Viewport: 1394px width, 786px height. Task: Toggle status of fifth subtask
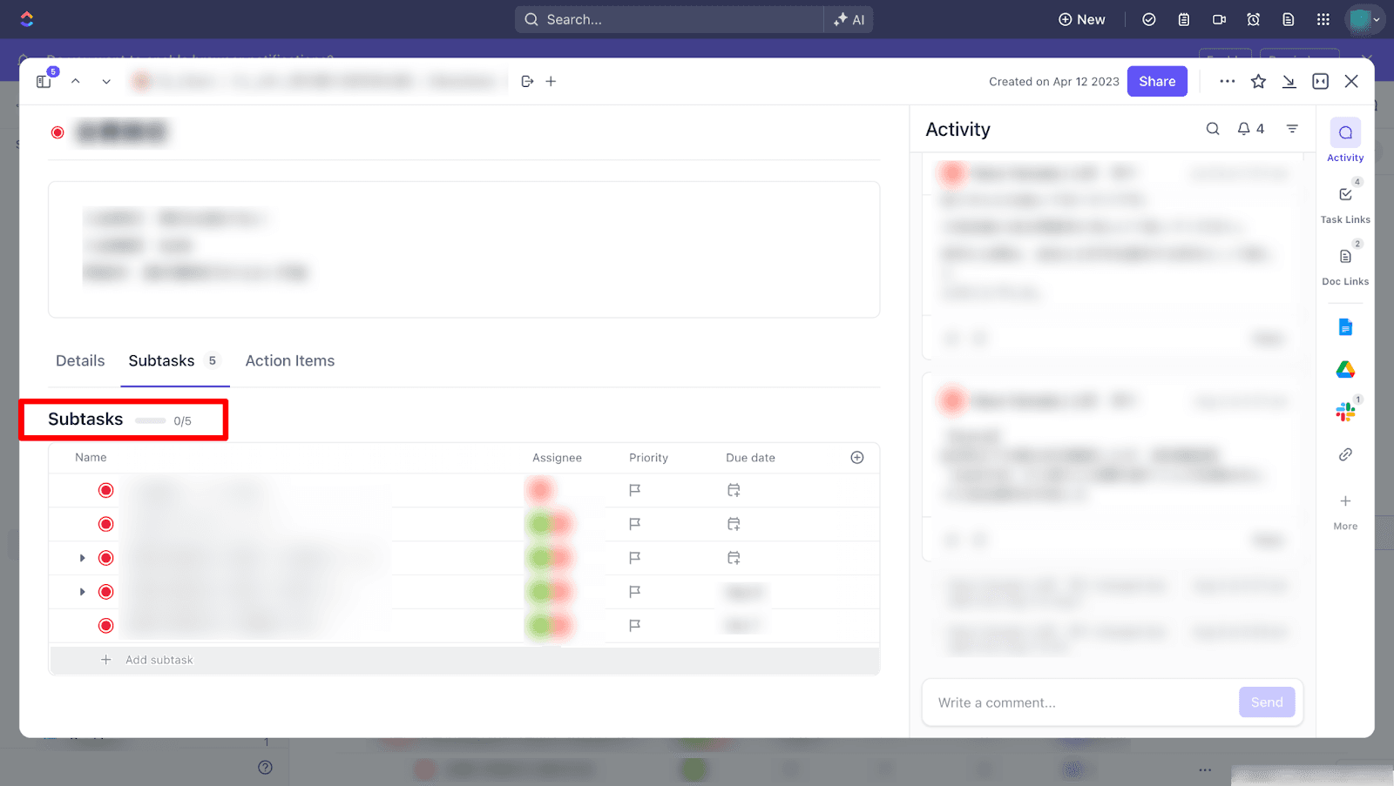click(x=106, y=625)
